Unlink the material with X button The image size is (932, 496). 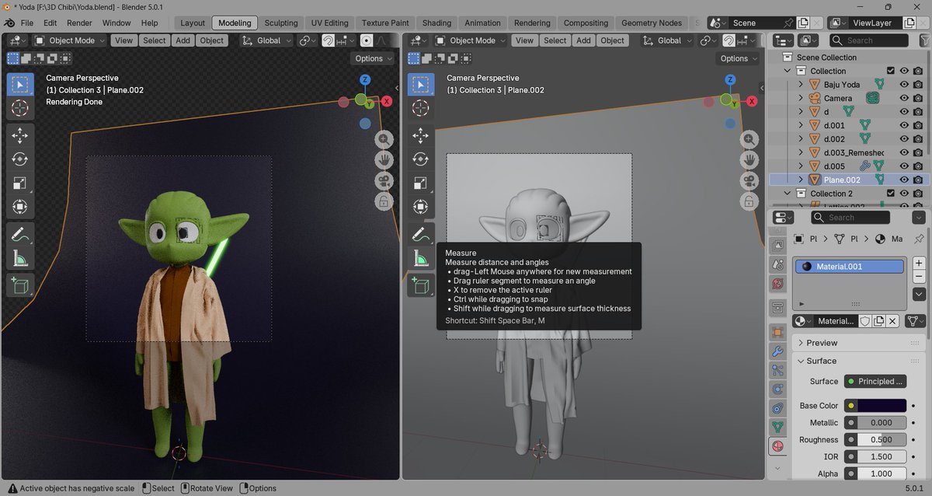[892, 321]
